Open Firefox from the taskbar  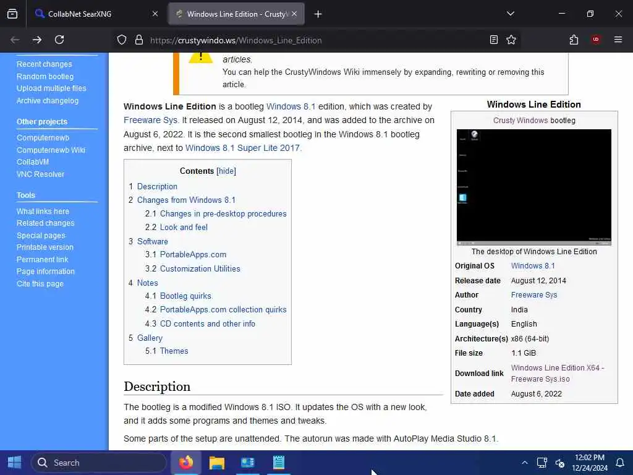click(185, 463)
